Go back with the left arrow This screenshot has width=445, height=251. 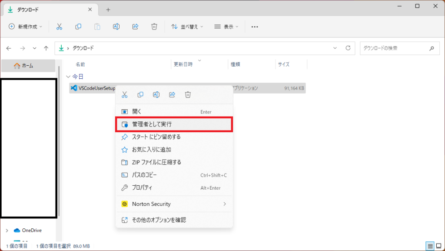pyautogui.click(x=9, y=48)
